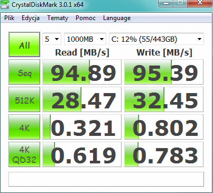Viewport: 213px width, 193px height.
Task: Click the 4K QD32 read result 0.619
Action: (82, 154)
